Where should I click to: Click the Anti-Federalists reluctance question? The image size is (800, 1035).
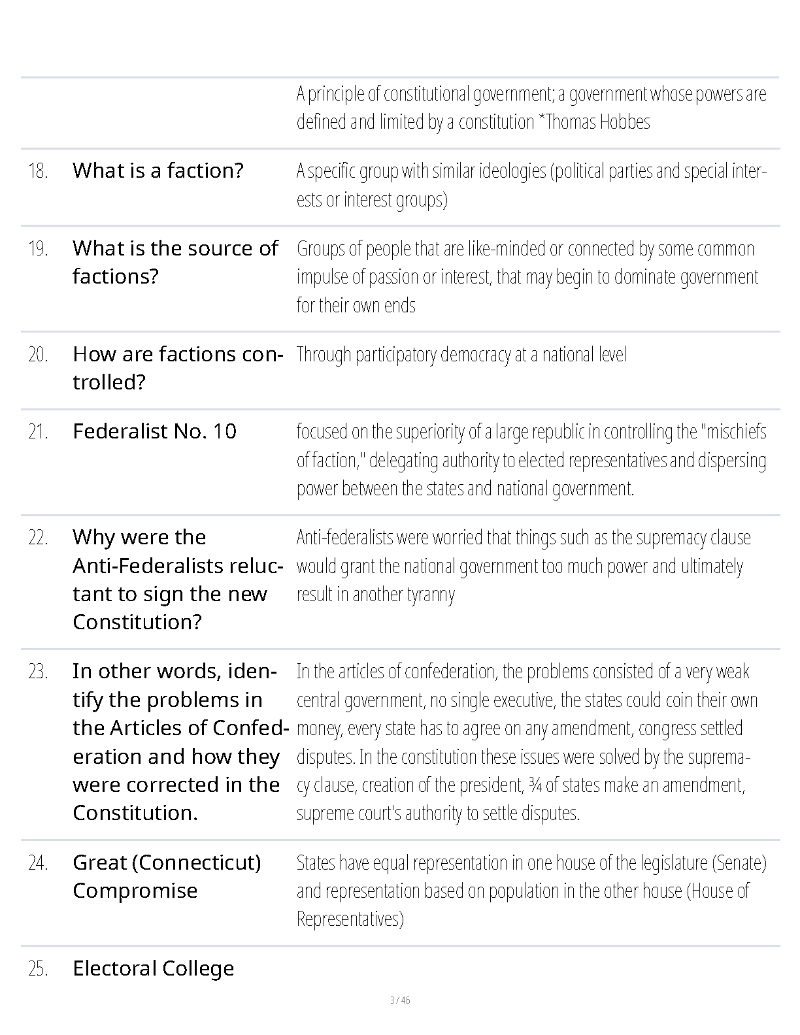click(x=178, y=580)
